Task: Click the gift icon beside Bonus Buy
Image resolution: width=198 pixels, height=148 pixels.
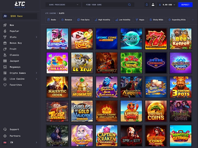Action: (5, 43)
